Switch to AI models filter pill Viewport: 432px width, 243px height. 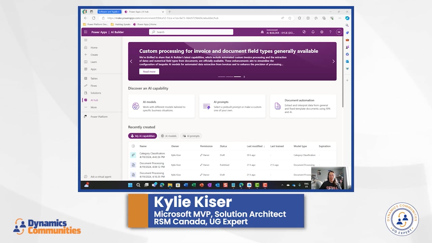click(168, 136)
